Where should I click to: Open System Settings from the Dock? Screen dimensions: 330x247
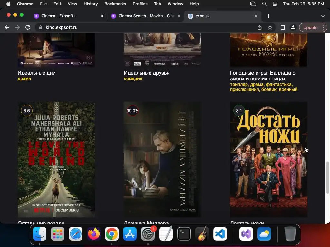(148, 234)
